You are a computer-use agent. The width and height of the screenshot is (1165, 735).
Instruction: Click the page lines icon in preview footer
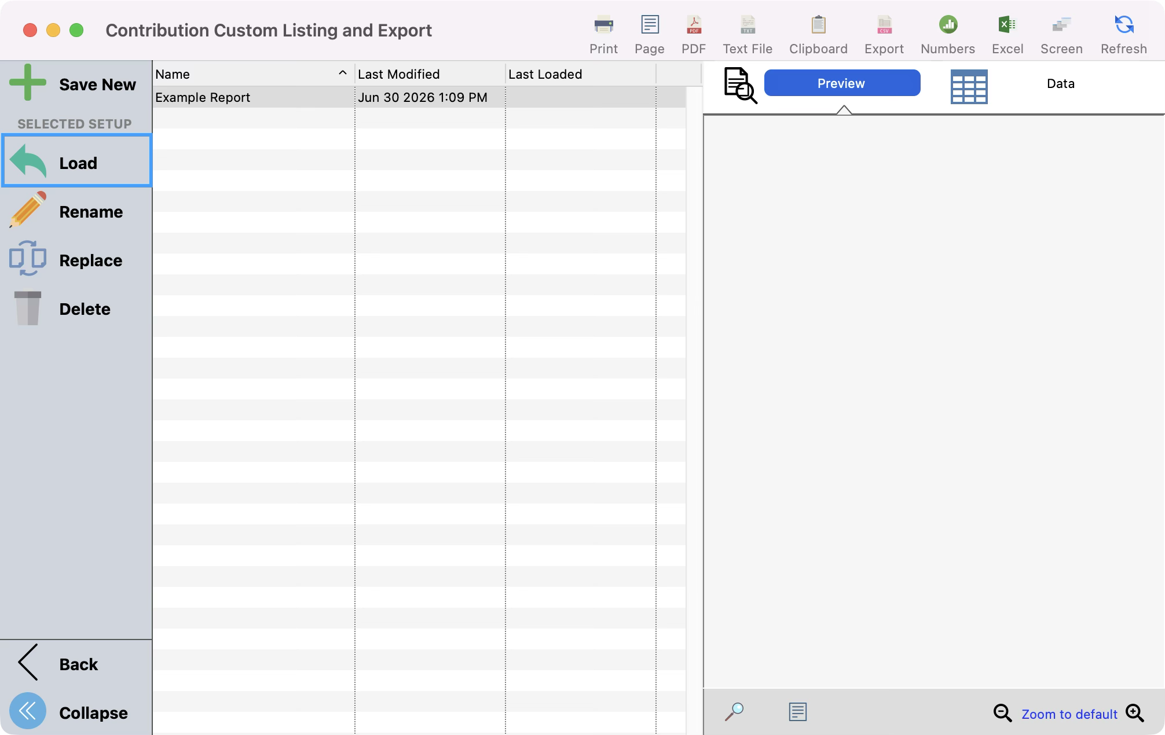[797, 711]
